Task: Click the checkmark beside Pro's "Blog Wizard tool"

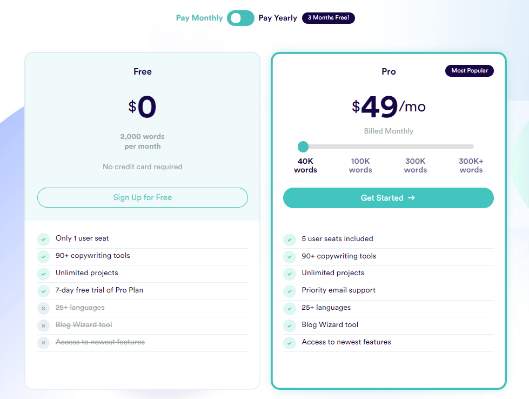Action: pos(289,325)
